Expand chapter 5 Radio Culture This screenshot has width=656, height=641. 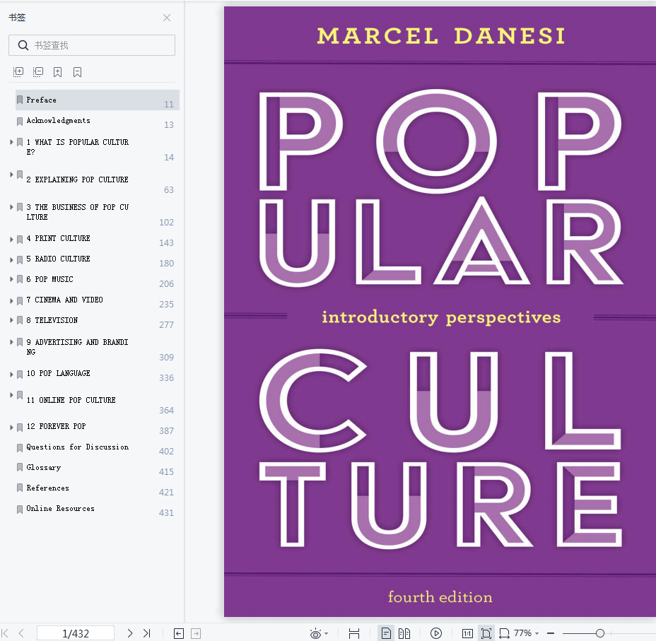click(x=12, y=259)
